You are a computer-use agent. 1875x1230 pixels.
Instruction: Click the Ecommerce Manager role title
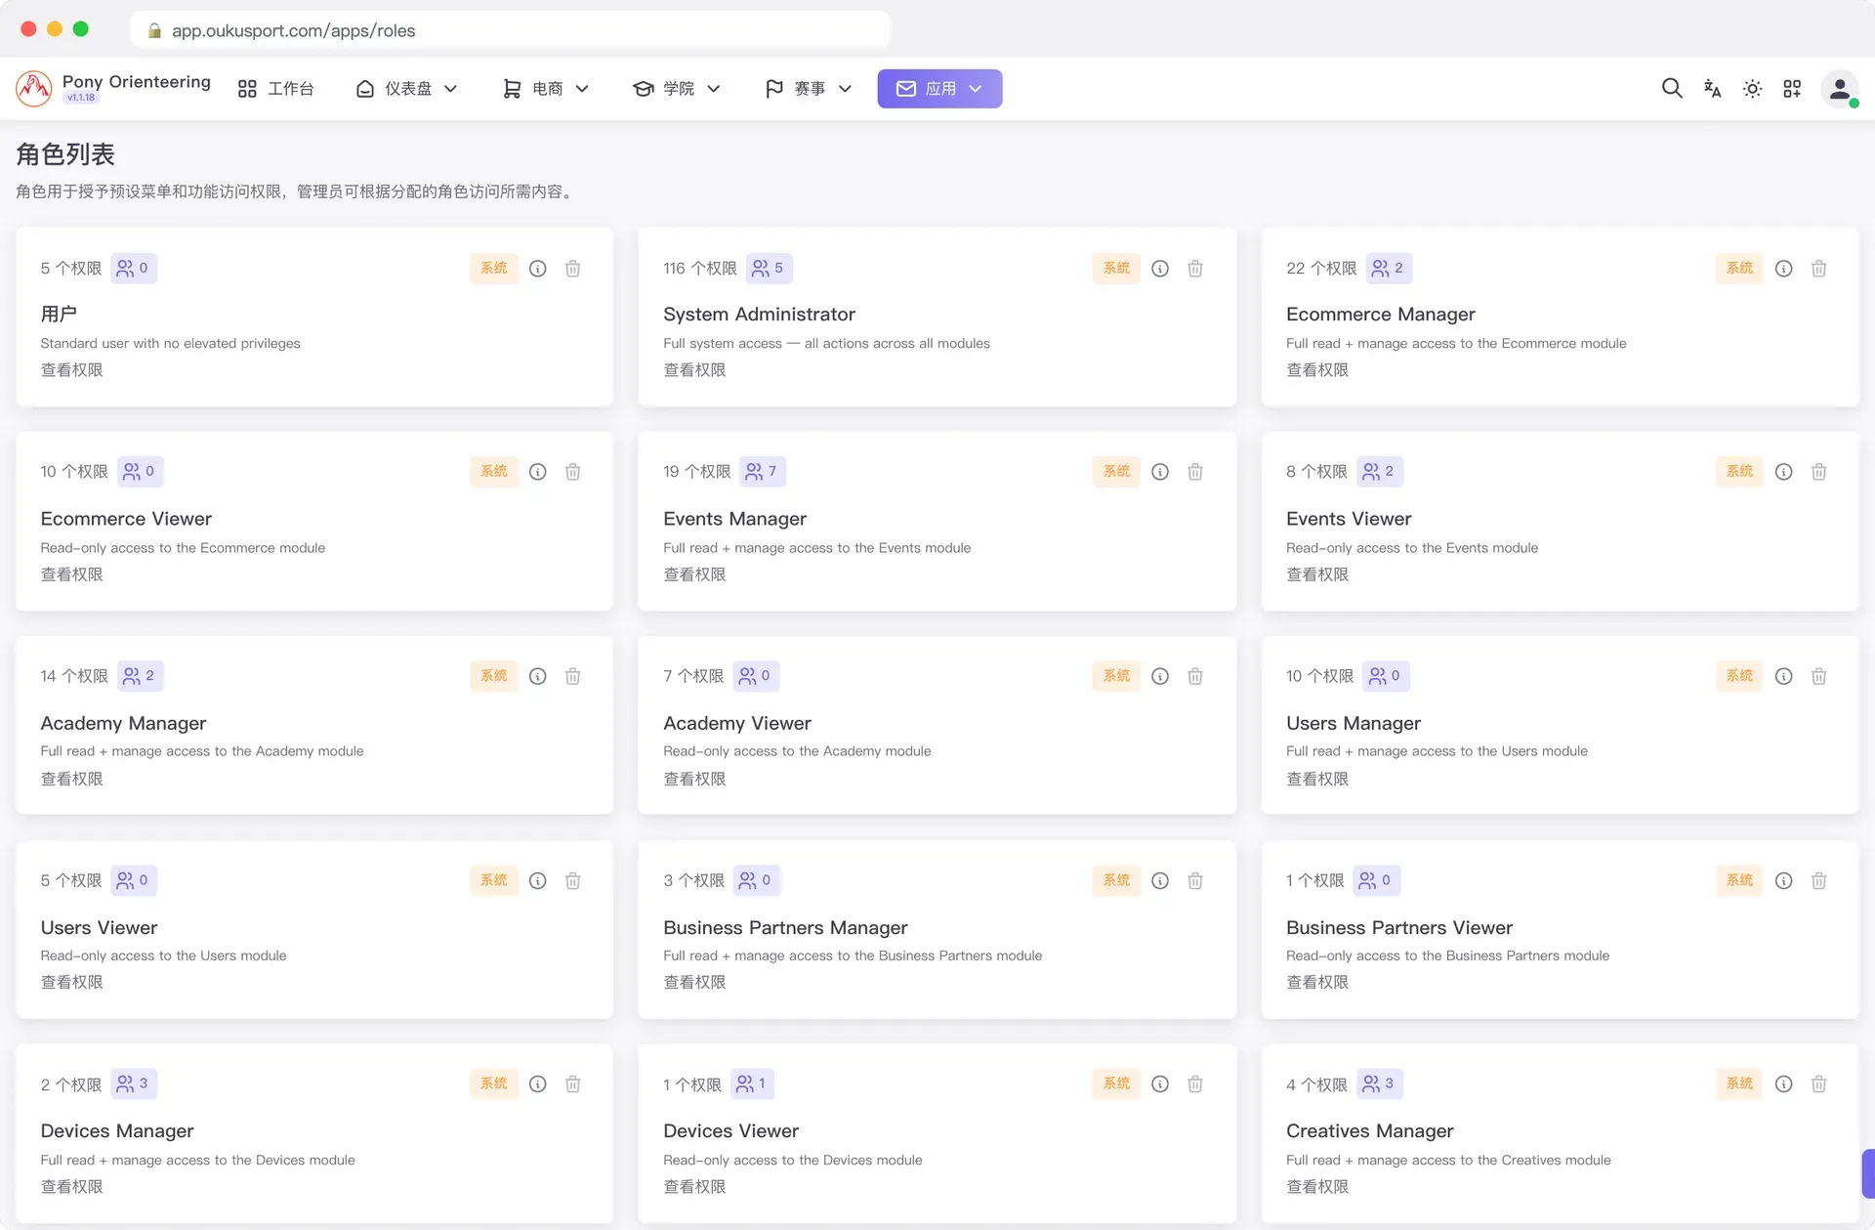click(1381, 314)
